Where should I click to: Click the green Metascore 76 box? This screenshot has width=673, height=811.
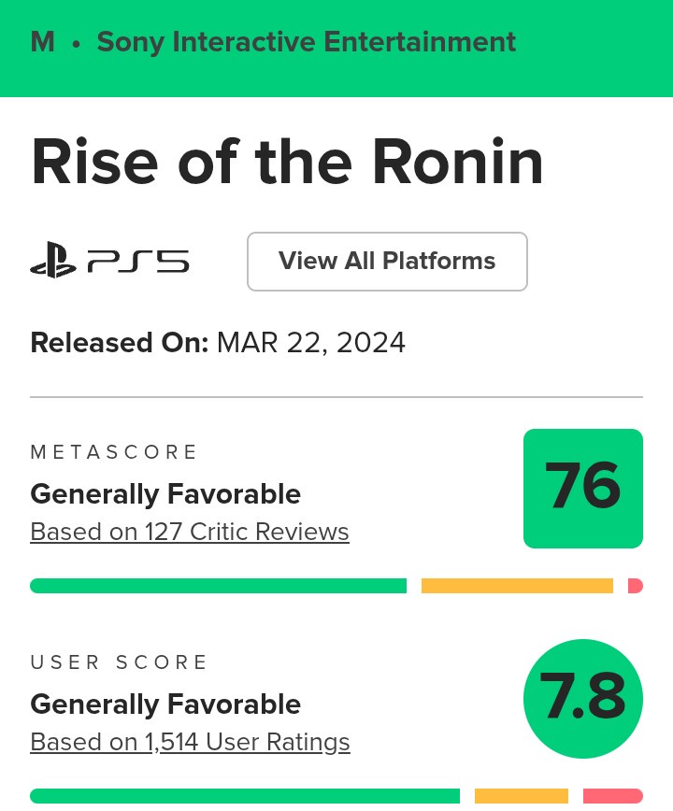[x=582, y=488]
